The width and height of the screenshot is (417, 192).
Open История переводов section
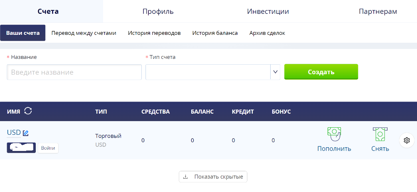tap(154, 33)
